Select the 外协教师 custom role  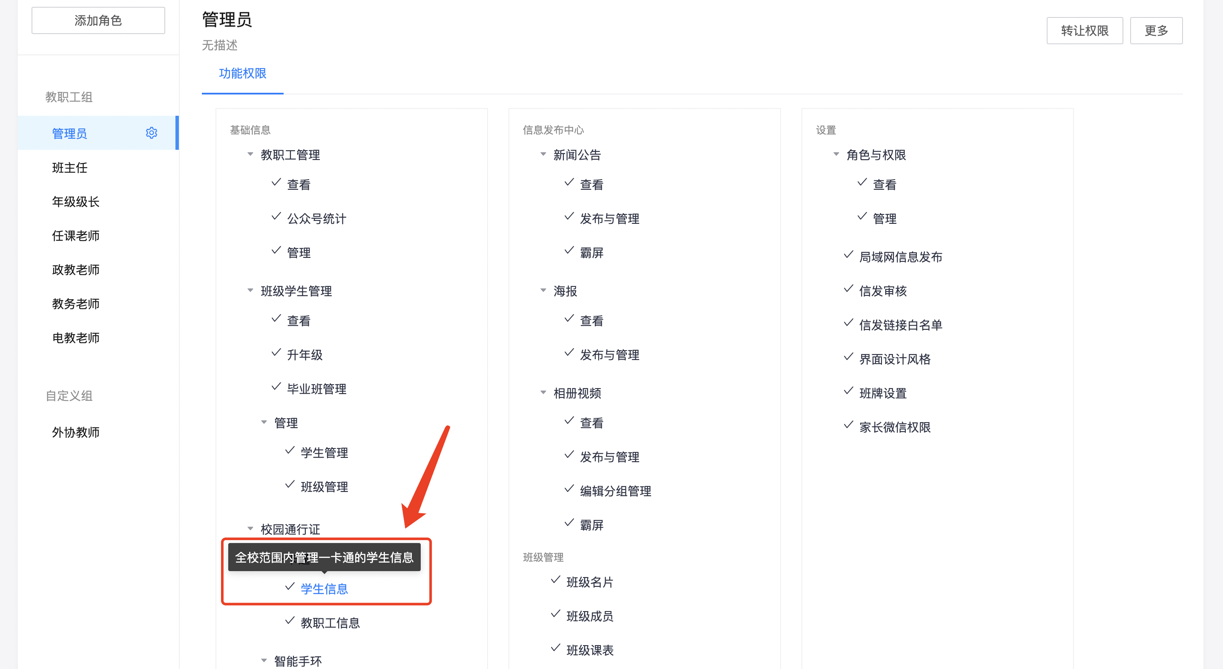click(76, 432)
